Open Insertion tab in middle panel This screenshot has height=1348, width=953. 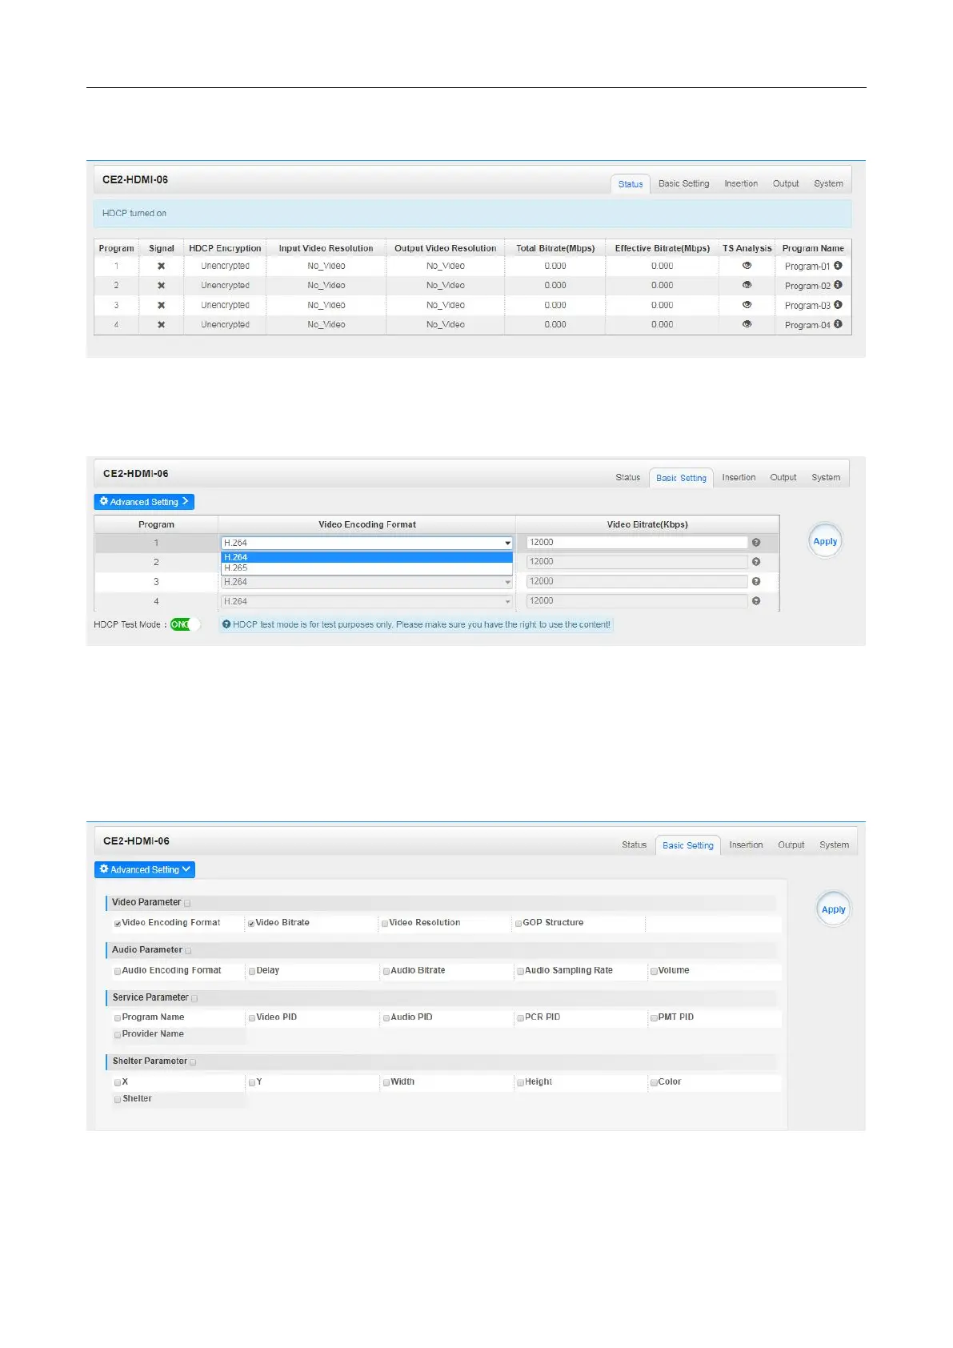[739, 477]
